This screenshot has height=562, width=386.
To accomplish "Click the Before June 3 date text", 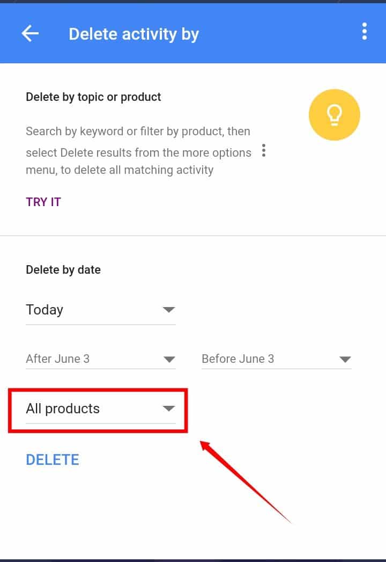I will point(237,359).
